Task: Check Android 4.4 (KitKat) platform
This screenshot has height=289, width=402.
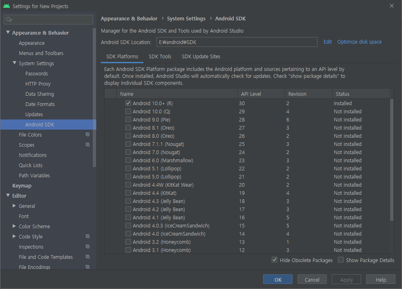Action: click(x=128, y=193)
